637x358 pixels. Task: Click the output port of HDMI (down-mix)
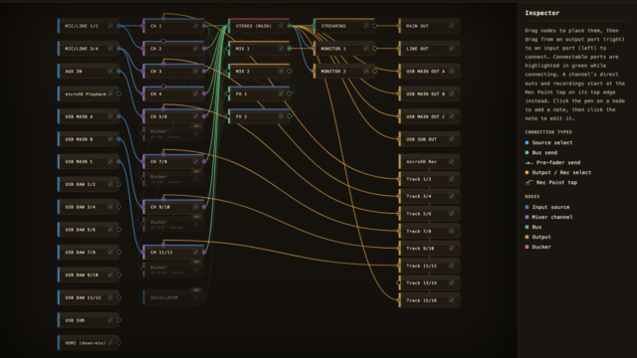(118, 343)
